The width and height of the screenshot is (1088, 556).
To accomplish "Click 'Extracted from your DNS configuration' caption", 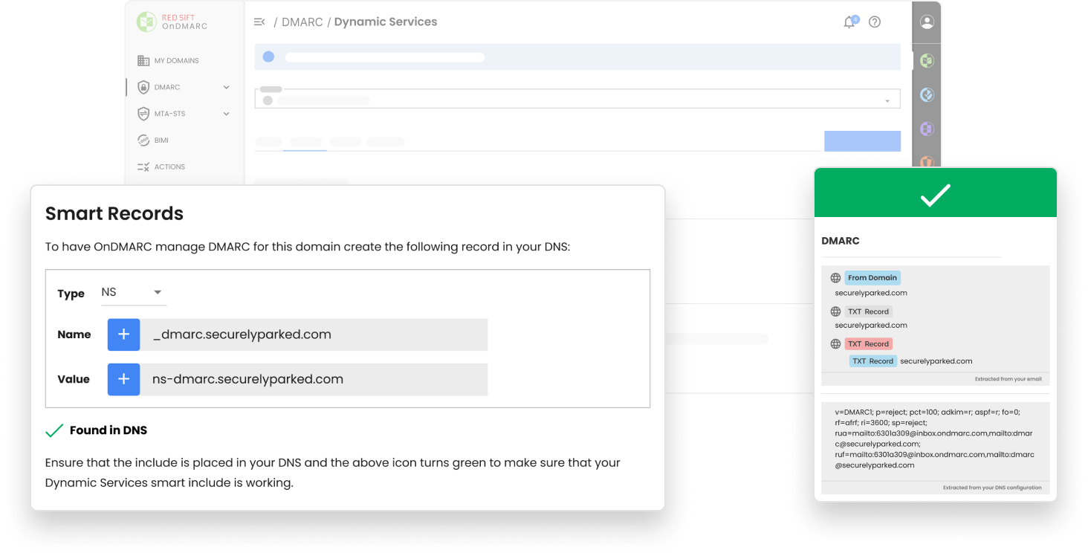I will click(x=992, y=488).
